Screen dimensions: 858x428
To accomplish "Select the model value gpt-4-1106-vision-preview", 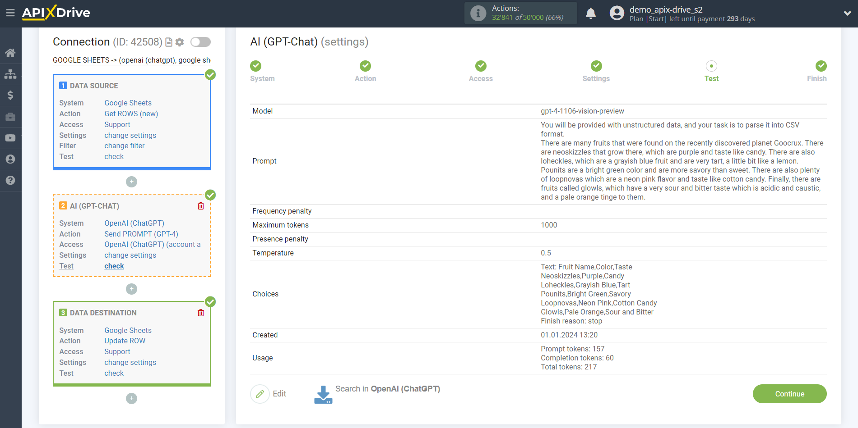I will pyautogui.click(x=582, y=111).
